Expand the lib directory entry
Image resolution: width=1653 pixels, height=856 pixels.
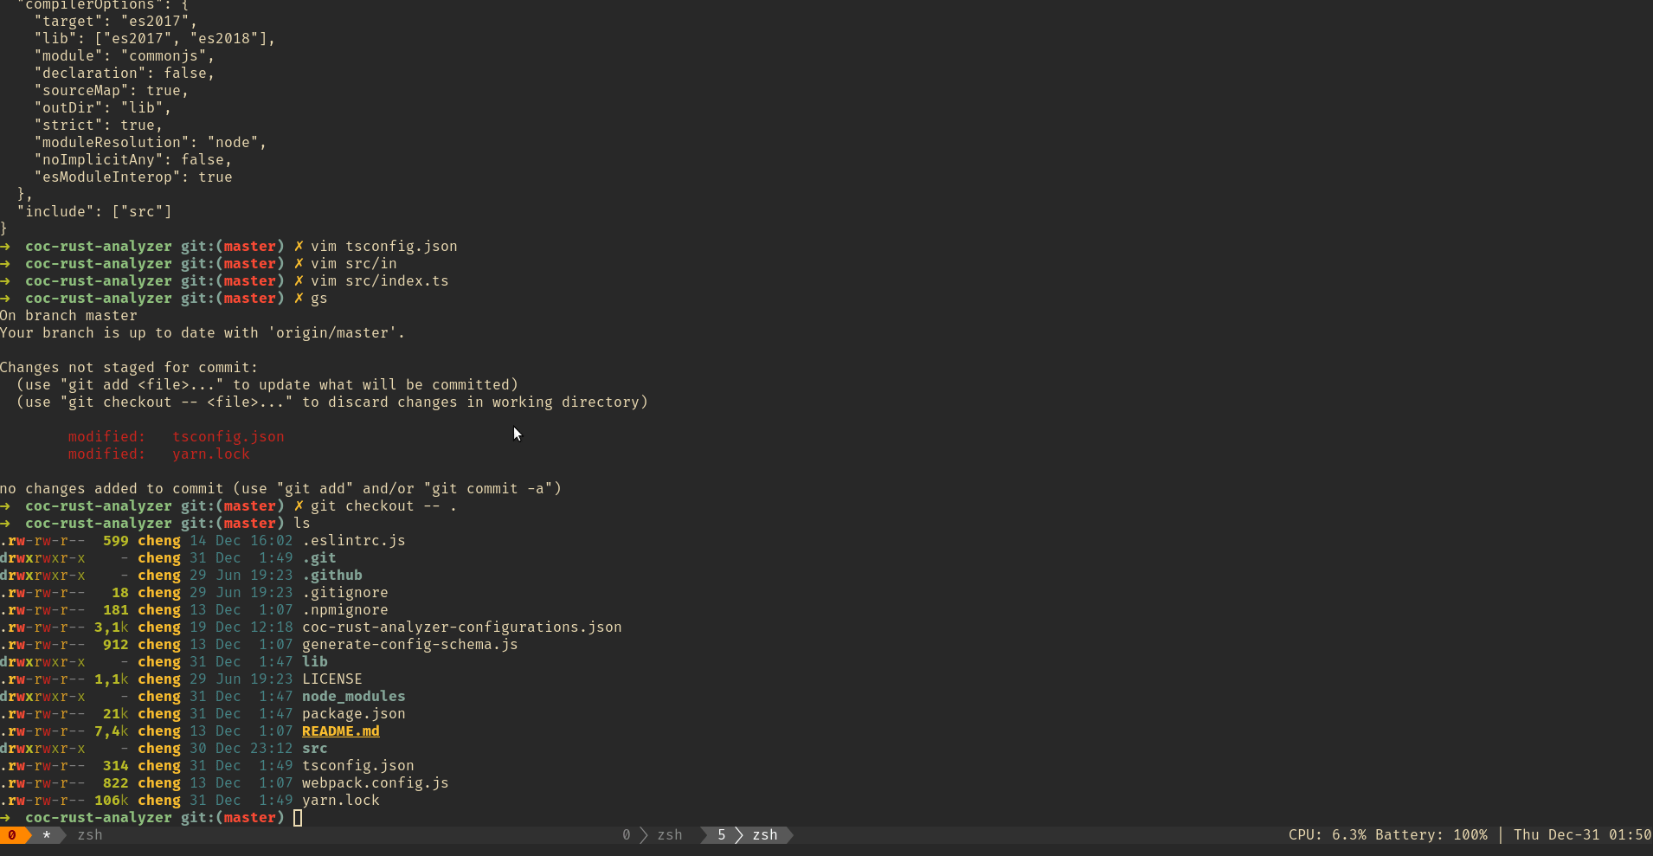point(315,661)
